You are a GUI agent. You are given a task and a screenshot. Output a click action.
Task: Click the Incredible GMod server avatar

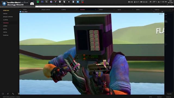4,4
